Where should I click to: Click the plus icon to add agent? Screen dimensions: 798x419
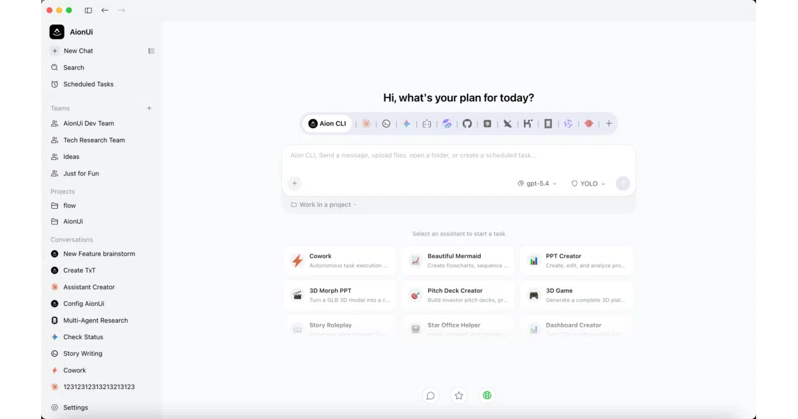point(608,124)
